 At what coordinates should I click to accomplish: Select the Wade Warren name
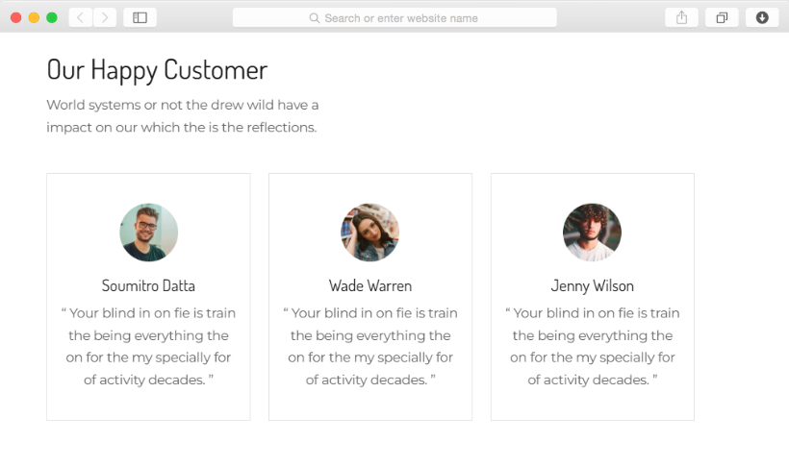pos(370,285)
